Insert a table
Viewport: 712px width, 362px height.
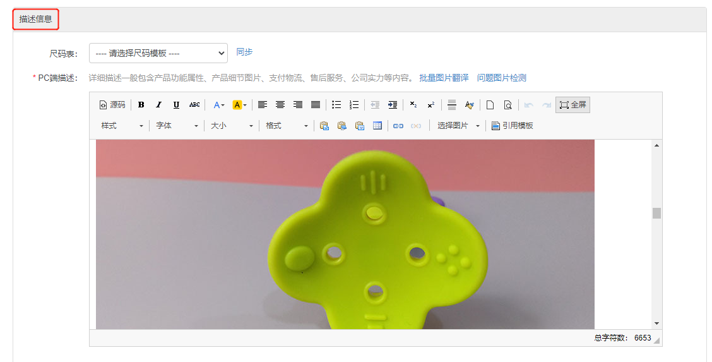point(377,126)
